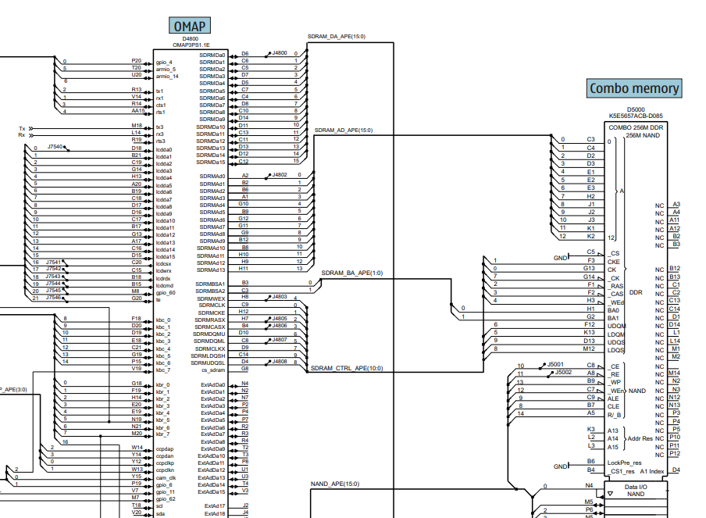Screen dimensions: 706x518
Task: Click the cam_clk pin name
Action: tap(166, 477)
